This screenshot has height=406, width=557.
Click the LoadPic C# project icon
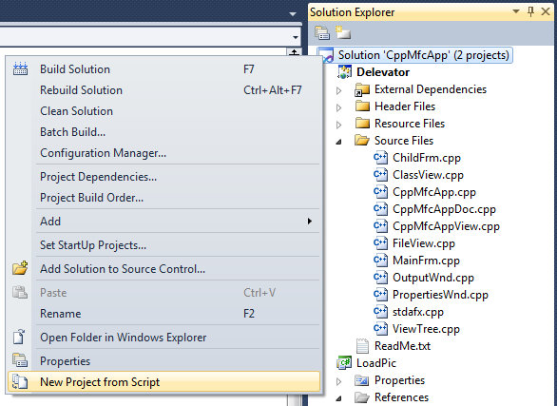point(344,362)
